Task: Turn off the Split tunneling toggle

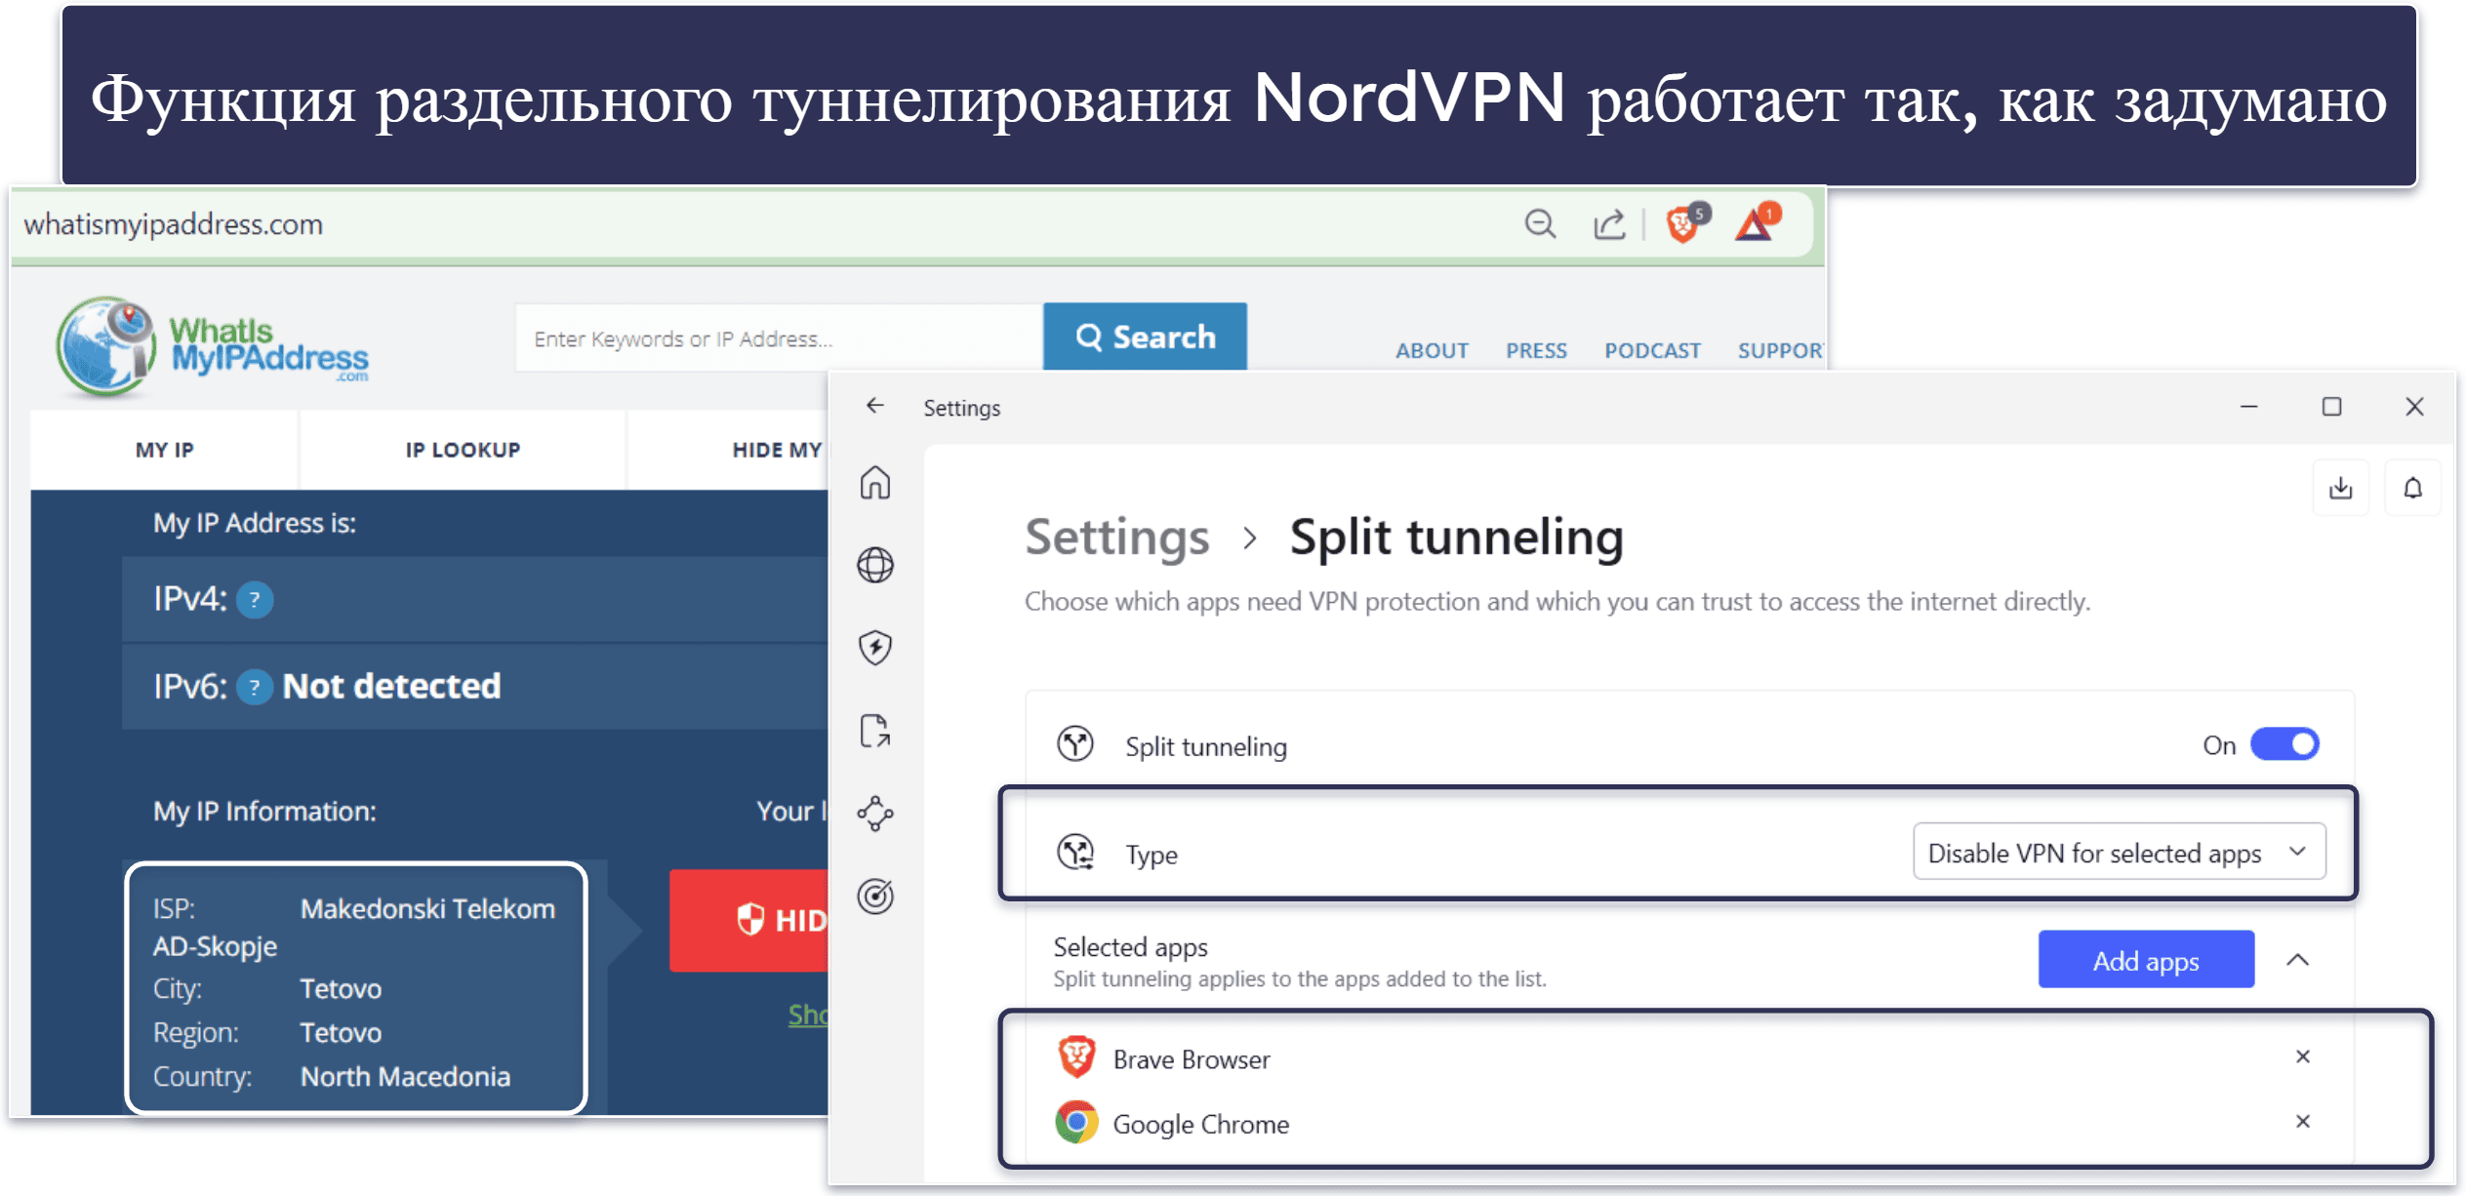Action: click(2284, 744)
